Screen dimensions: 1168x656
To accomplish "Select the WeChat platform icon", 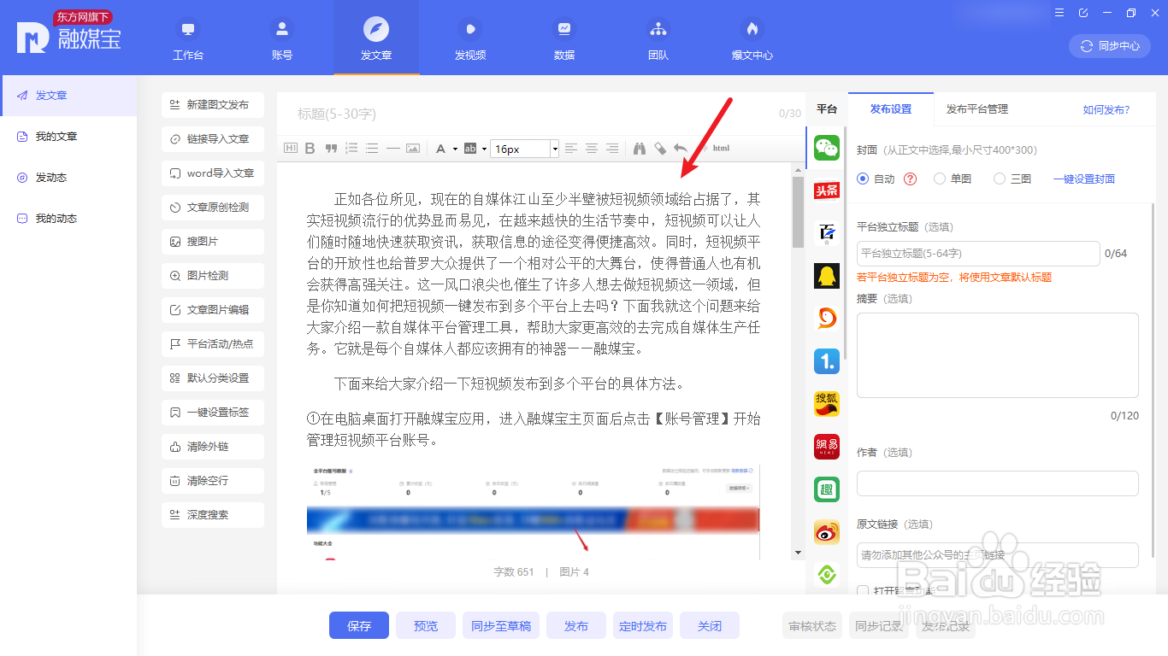I will (x=827, y=148).
